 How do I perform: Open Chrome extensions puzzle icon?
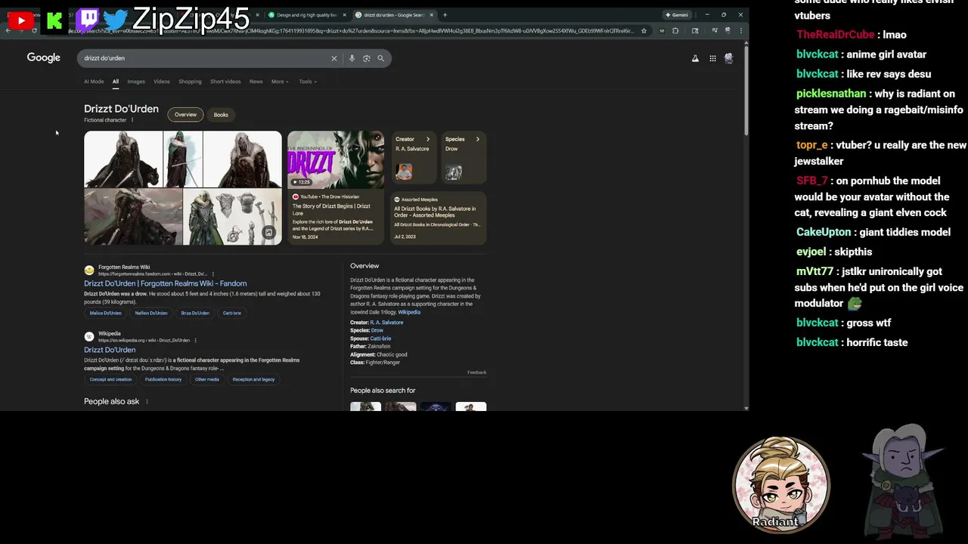pos(675,31)
